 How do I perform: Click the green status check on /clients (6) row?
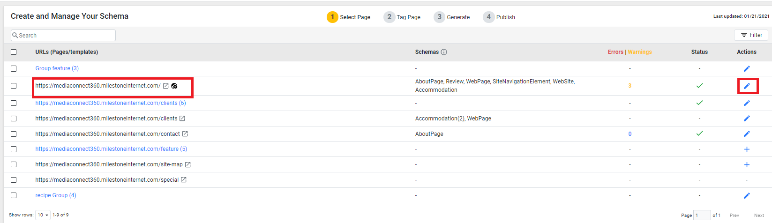699,103
